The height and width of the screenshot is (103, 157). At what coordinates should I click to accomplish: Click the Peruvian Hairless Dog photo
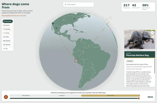click(x=140, y=39)
